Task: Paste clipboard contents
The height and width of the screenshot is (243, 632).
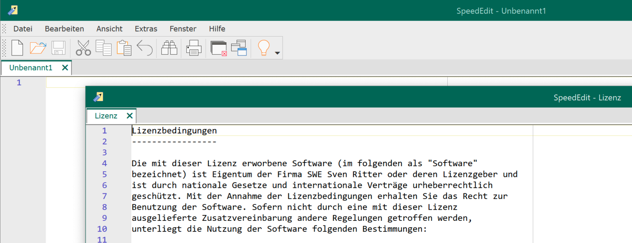Action: point(124,48)
